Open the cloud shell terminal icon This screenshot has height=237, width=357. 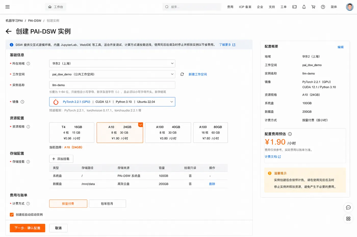coord(295,7)
